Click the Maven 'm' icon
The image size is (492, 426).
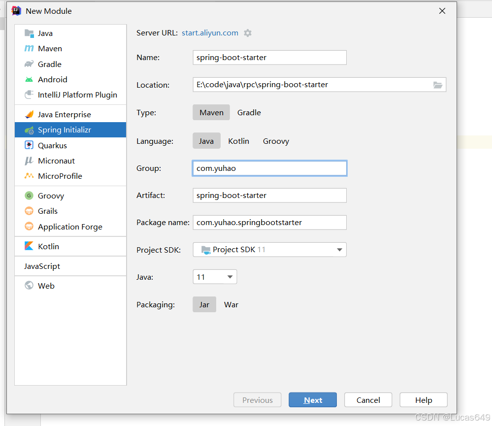tap(29, 49)
